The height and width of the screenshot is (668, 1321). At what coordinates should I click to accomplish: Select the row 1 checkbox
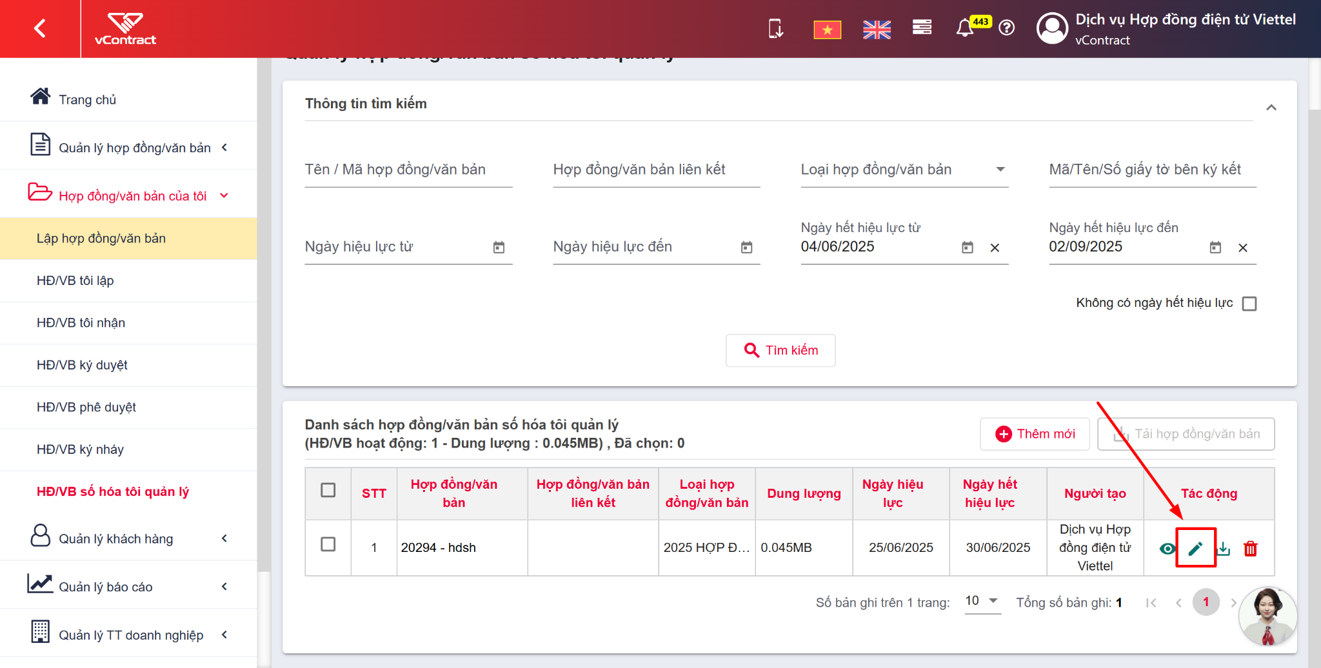328,545
